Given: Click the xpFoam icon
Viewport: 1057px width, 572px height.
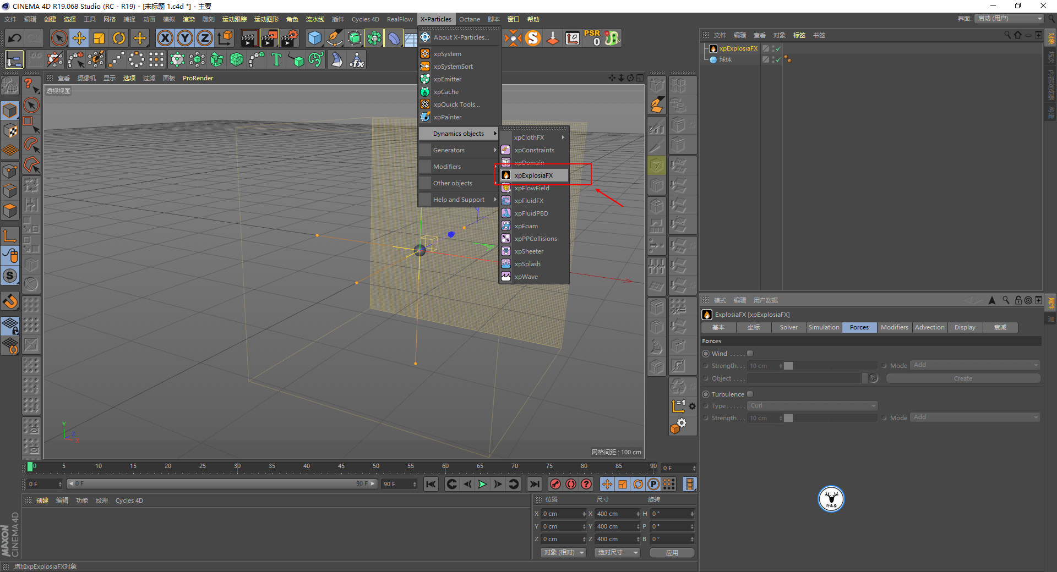Looking at the screenshot, I should pos(506,226).
